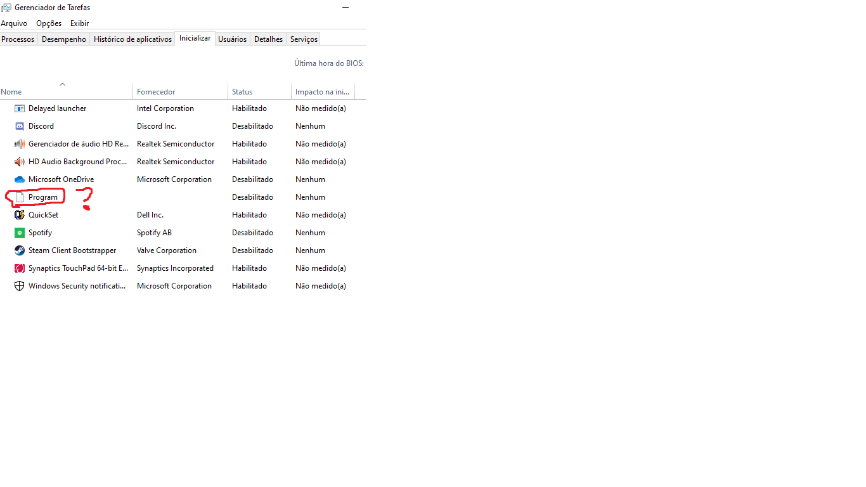Open the Opções menu
The height and width of the screenshot is (487, 866).
pos(49,23)
